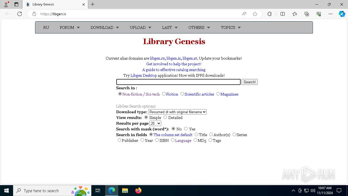Image resolution: width=348 pixels, height=196 pixels.
Task: Open the Extensions puzzle icon
Action: pos(269,14)
